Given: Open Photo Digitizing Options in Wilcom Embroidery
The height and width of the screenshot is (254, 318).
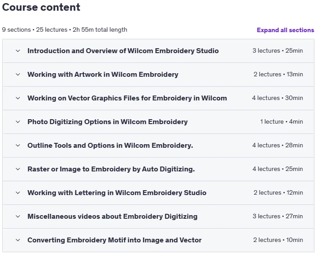Looking at the screenshot, I should (107, 122).
